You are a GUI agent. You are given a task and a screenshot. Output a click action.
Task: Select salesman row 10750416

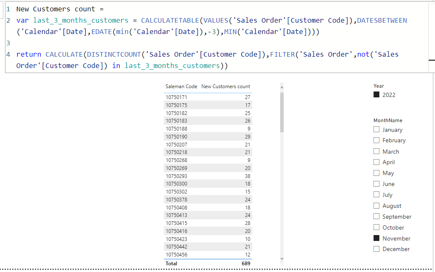click(208, 231)
